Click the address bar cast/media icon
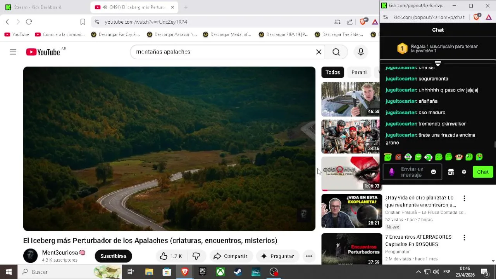 click(338, 22)
